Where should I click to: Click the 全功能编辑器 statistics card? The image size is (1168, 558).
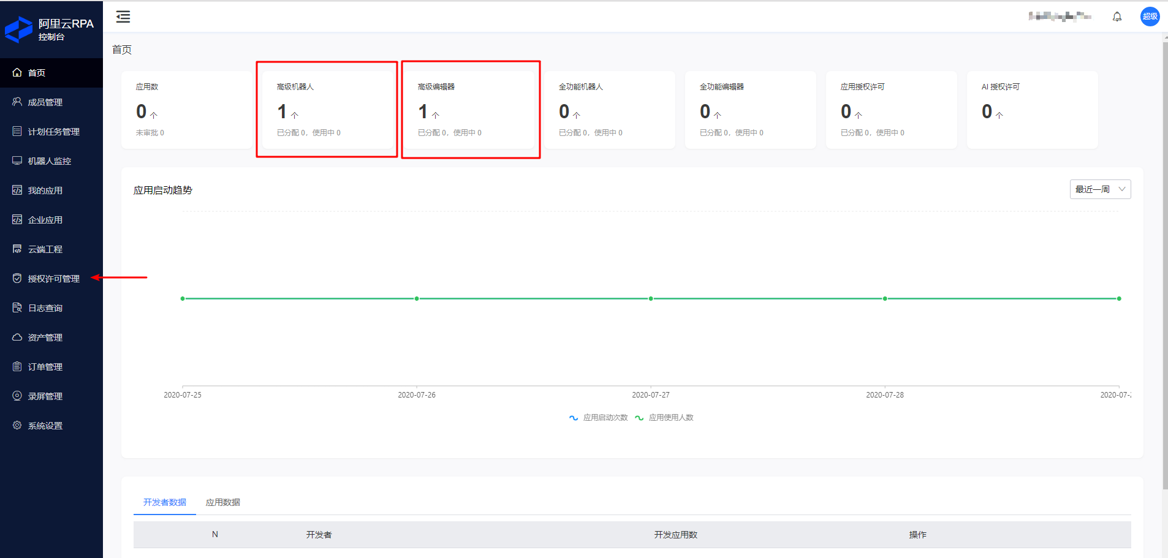click(751, 110)
